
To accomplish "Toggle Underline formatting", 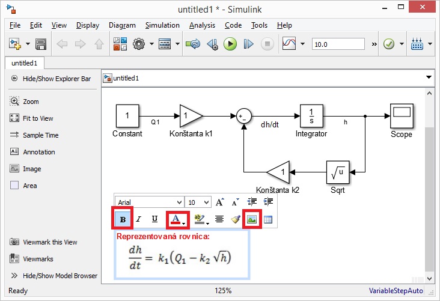I will (154, 219).
